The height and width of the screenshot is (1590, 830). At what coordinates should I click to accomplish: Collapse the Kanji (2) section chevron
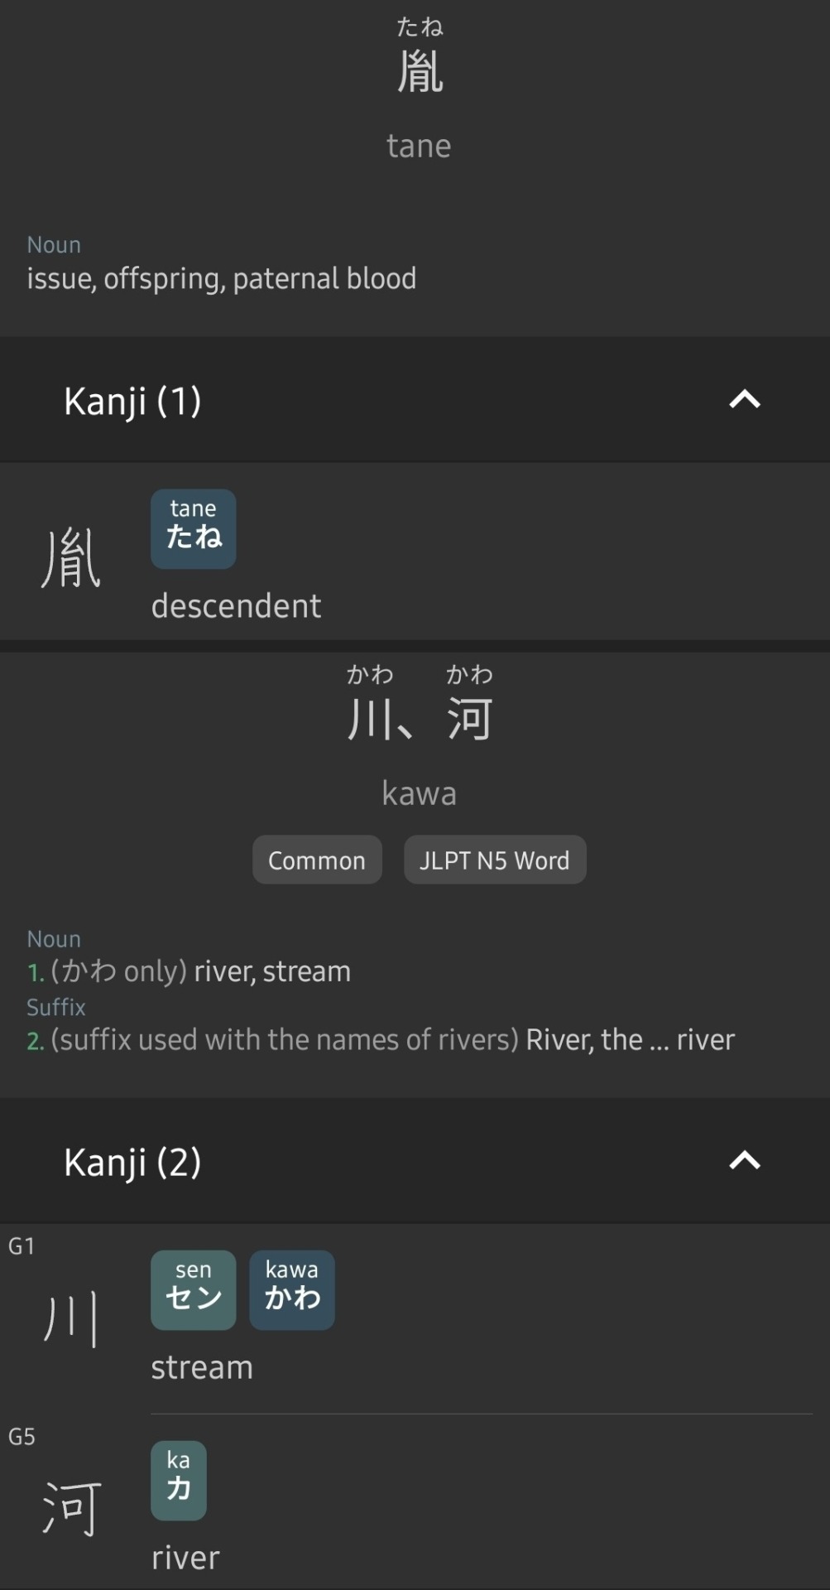[x=744, y=1161]
